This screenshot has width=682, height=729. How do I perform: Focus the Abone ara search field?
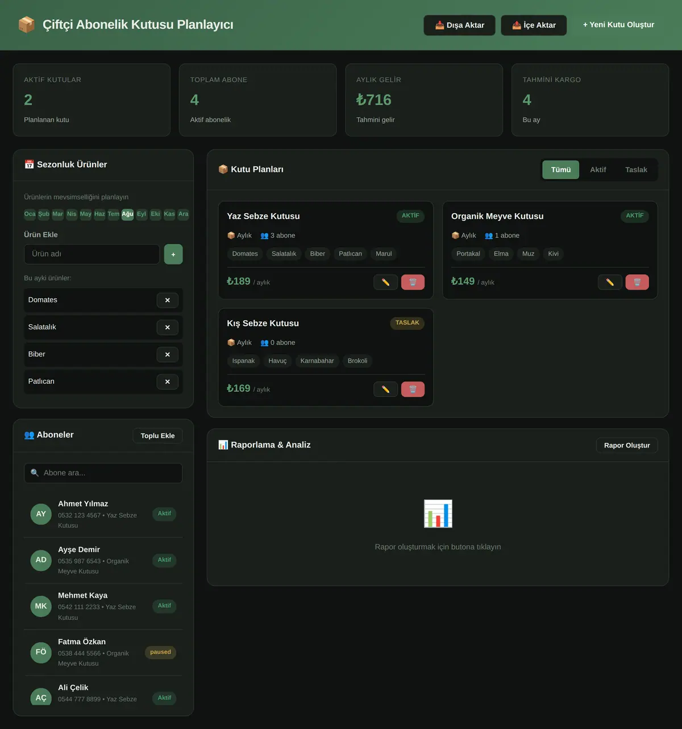(x=103, y=473)
